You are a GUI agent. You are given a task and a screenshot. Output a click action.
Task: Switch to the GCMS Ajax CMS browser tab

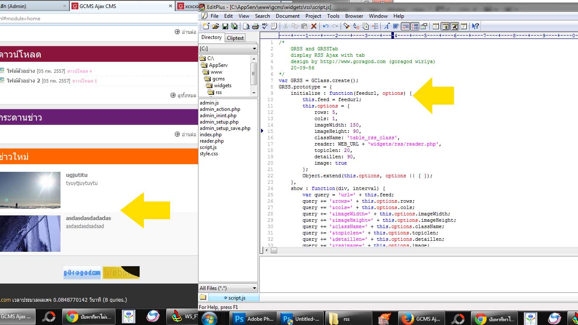tap(122, 6)
